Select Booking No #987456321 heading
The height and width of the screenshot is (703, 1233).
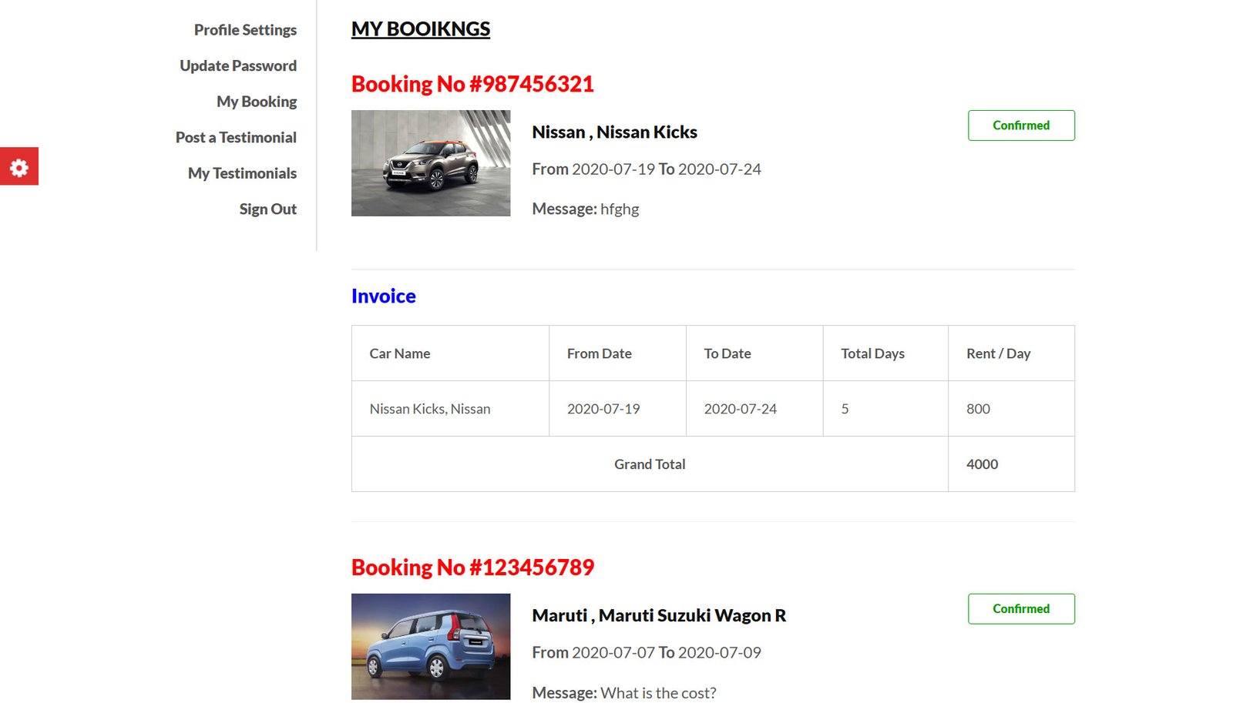click(x=472, y=84)
